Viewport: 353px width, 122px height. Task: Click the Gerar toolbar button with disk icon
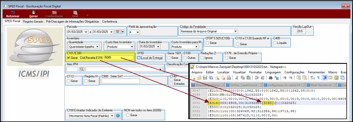[33, 14]
